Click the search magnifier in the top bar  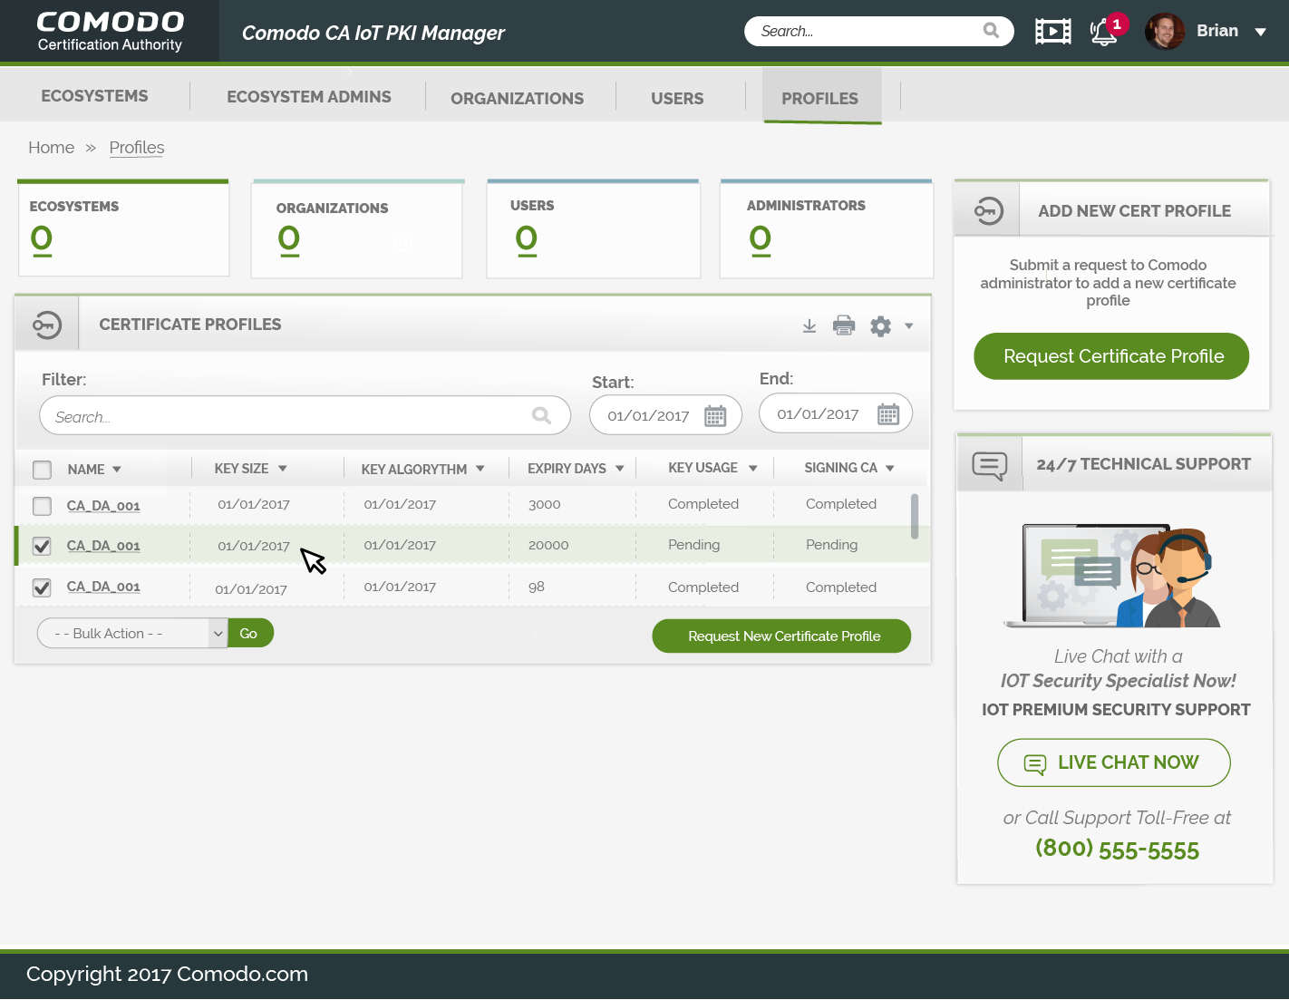pyautogui.click(x=991, y=31)
